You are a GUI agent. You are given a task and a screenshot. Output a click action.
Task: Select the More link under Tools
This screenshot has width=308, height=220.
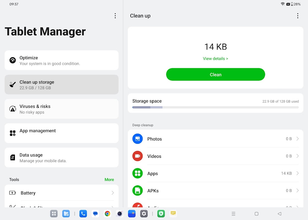point(109,180)
